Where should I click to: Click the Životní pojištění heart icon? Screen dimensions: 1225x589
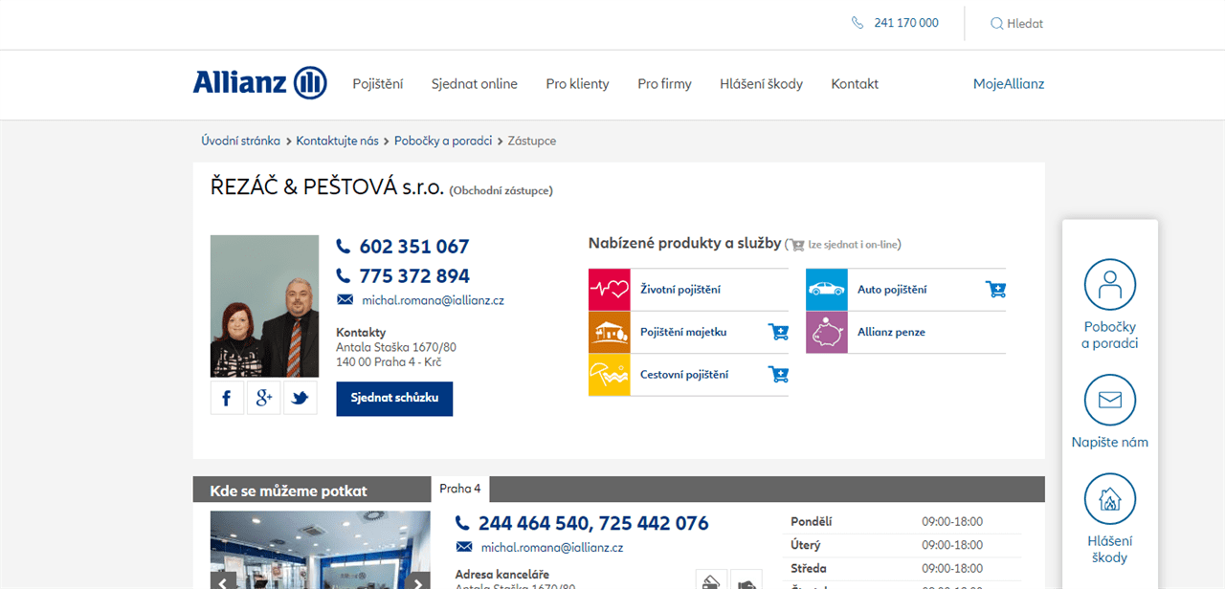(x=610, y=290)
